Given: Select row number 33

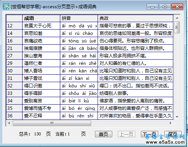Looking at the screenshot, I should click(14, 93).
